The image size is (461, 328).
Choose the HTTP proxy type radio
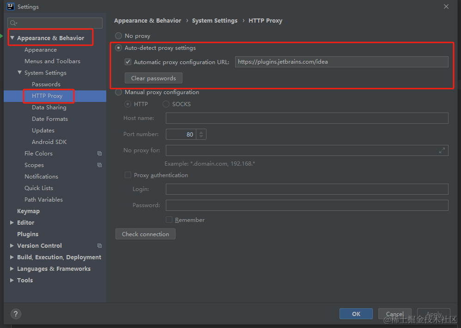pos(127,104)
